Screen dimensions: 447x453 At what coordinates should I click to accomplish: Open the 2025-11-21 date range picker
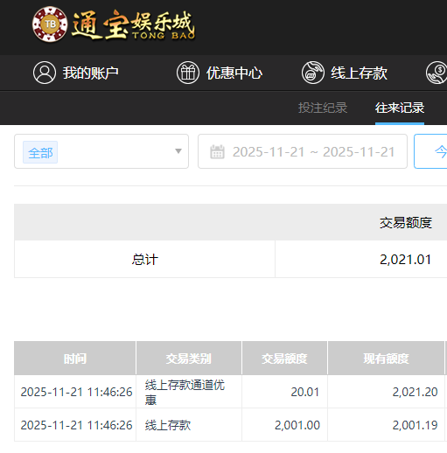[303, 151]
